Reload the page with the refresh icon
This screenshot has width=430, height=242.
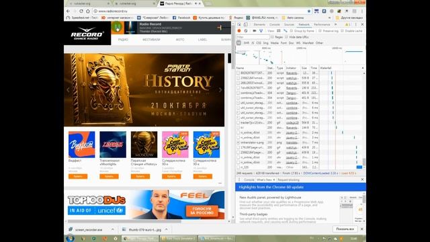(81, 11)
